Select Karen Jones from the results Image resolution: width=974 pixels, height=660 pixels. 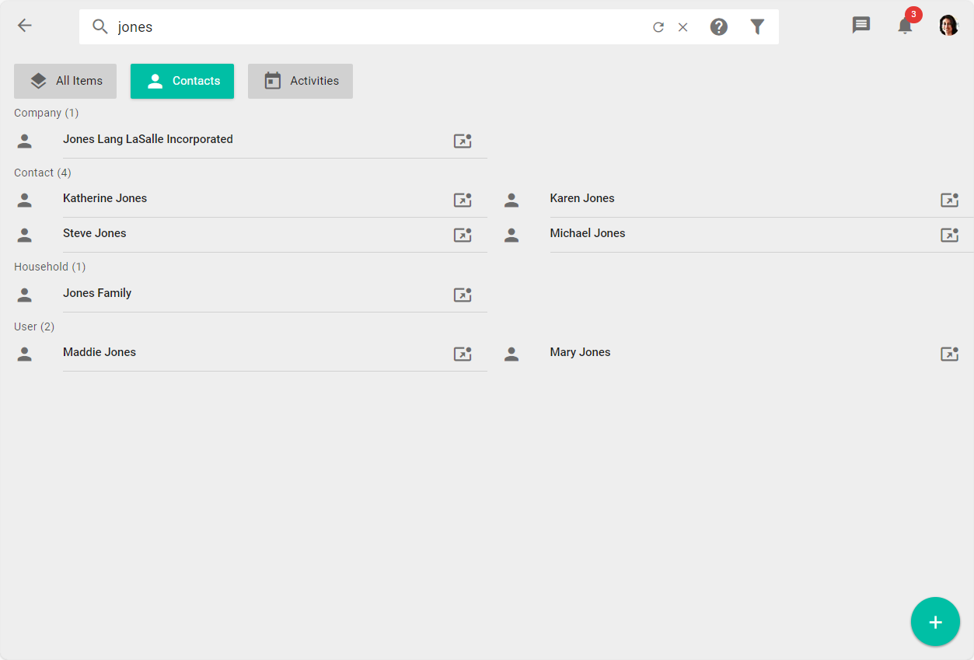[x=582, y=198]
